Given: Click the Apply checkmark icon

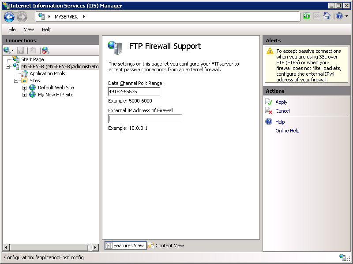Looking at the screenshot, I should coord(269,102).
